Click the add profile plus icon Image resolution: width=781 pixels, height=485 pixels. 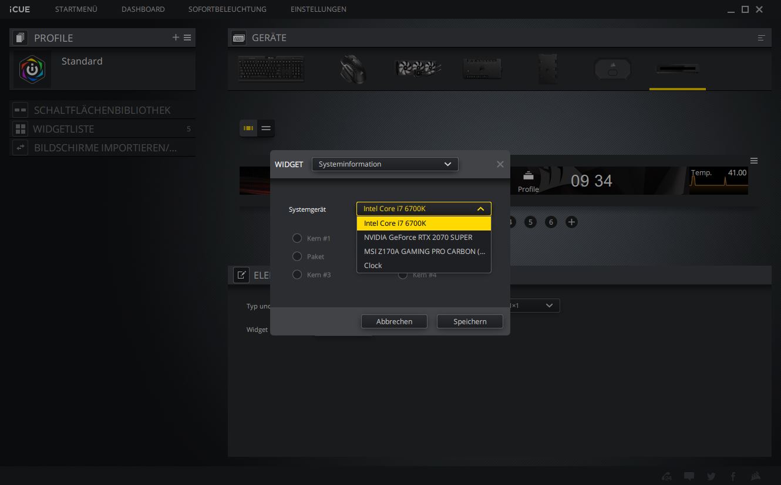point(176,38)
